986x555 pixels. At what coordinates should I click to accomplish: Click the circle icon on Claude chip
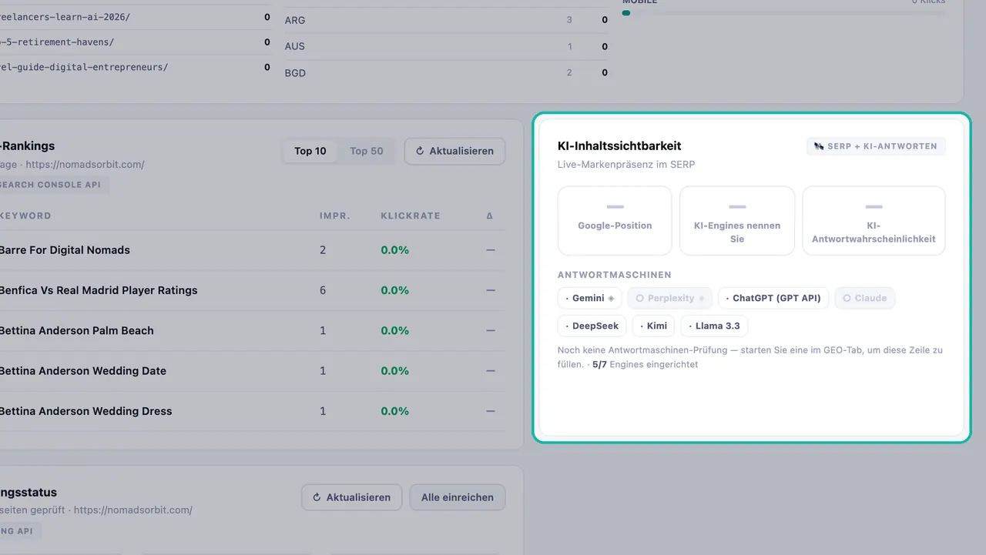click(x=847, y=298)
